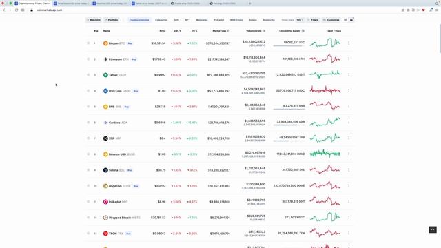Viewport: 441px width, 248px height.
Task: Toggle watchlist star for Solana
Action: (88, 170)
